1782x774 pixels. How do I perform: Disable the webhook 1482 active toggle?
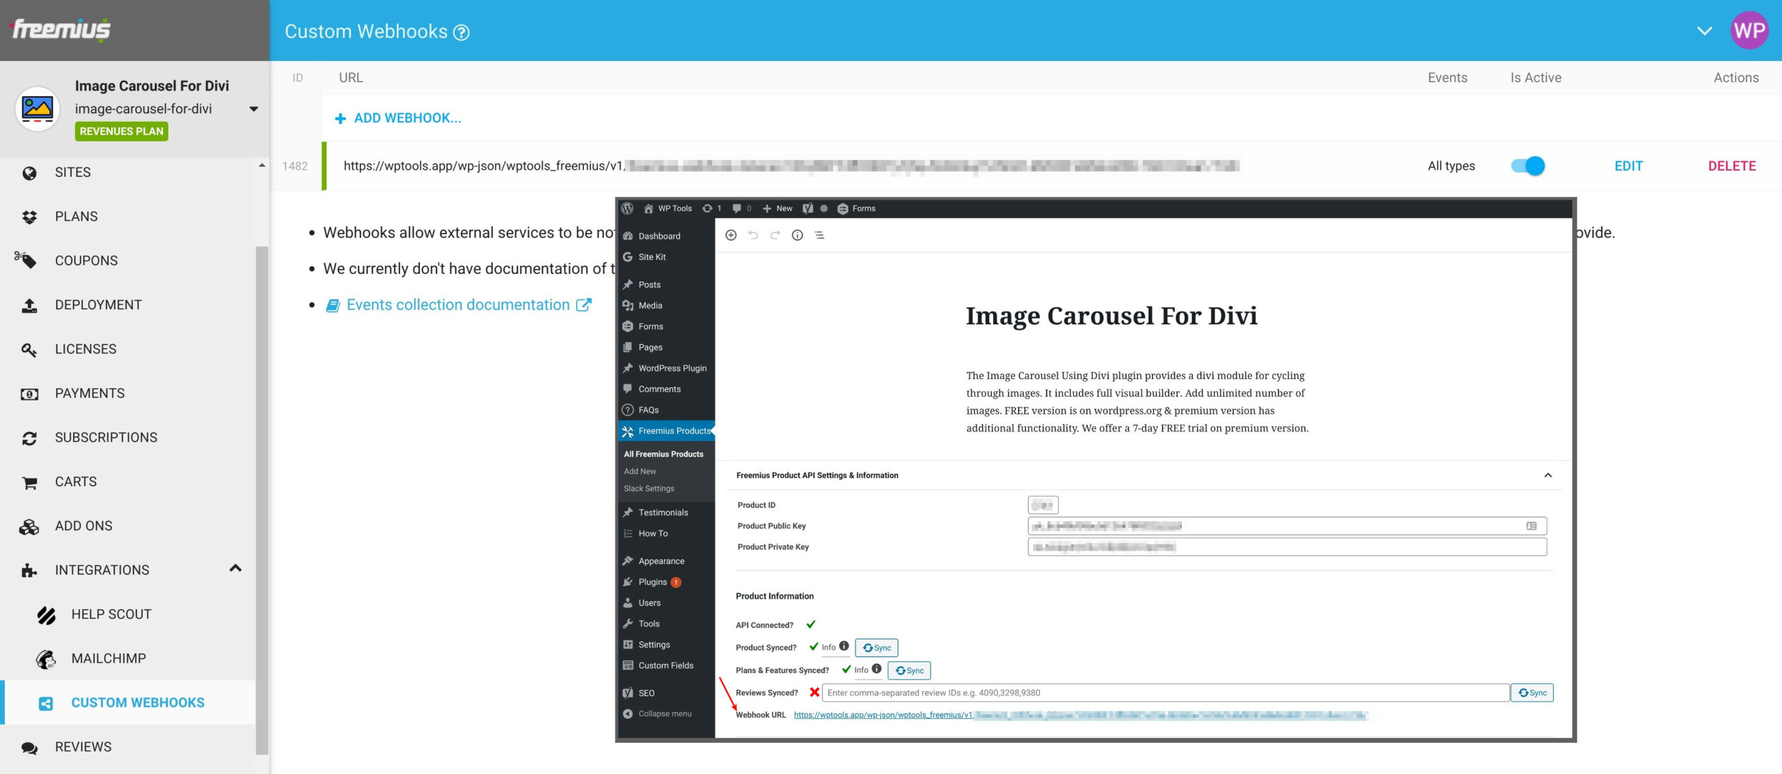pyautogui.click(x=1527, y=166)
